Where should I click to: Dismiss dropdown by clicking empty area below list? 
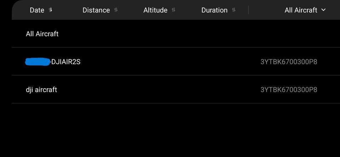click(170, 131)
